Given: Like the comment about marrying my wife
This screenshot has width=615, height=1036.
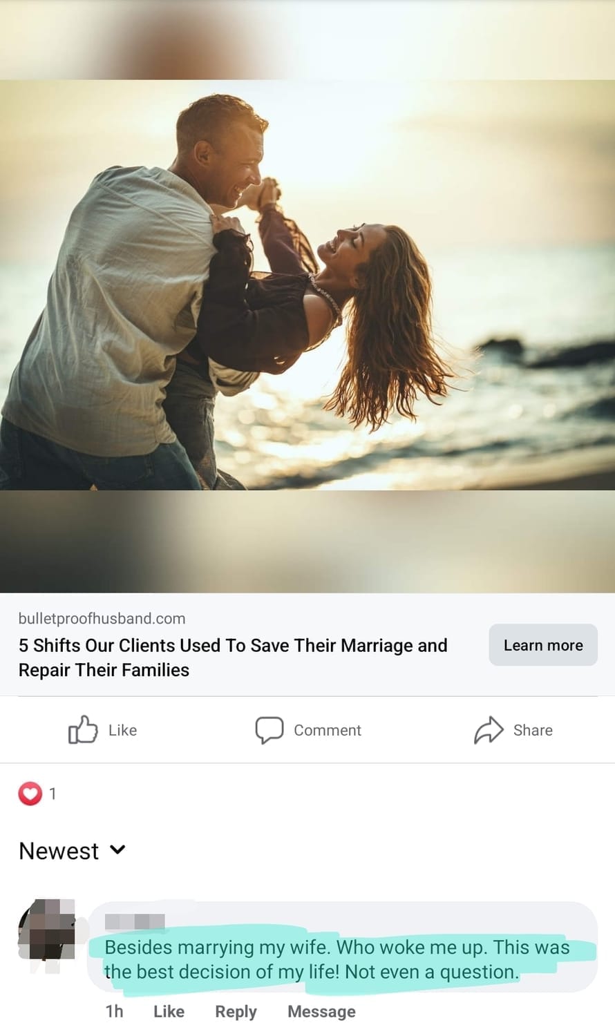Looking at the screenshot, I should coord(169,1011).
